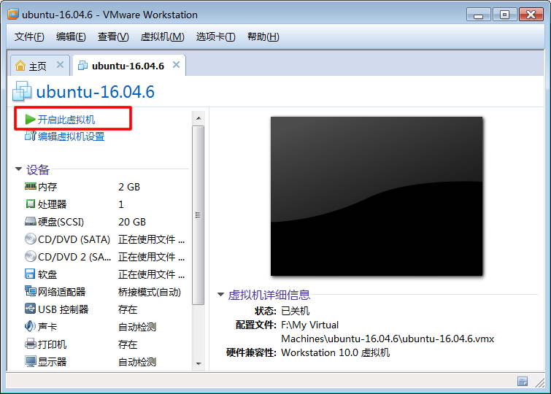The height and width of the screenshot is (394, 551).
Task: Collapse the 虚拟机详细信息 details section
Action: coord(220,295)
